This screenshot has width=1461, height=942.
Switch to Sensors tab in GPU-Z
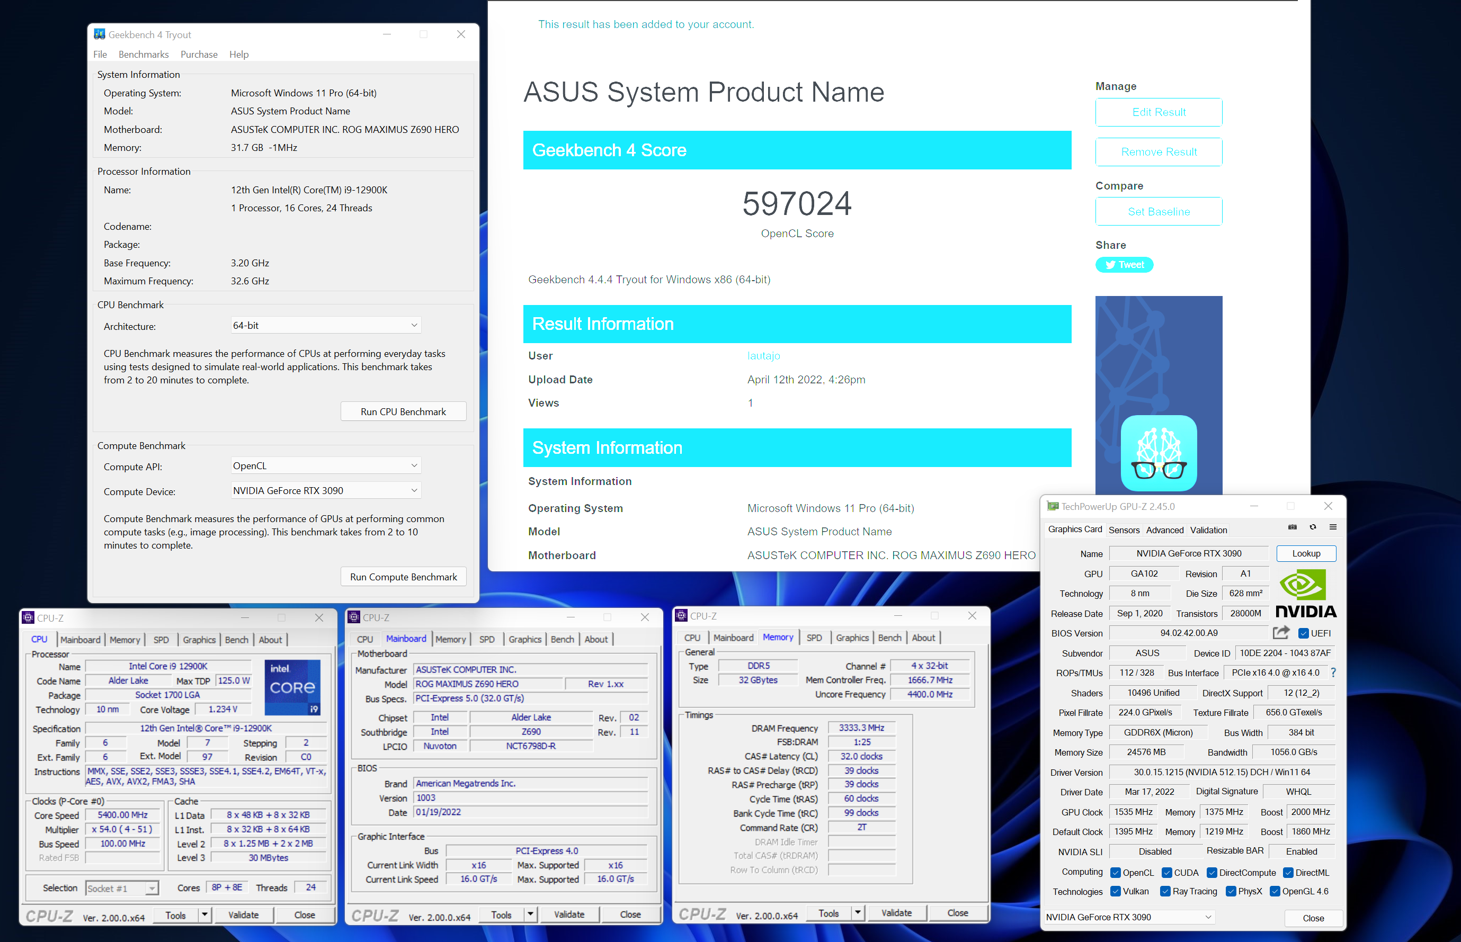pyautogui.click(x=1124, y=530)
